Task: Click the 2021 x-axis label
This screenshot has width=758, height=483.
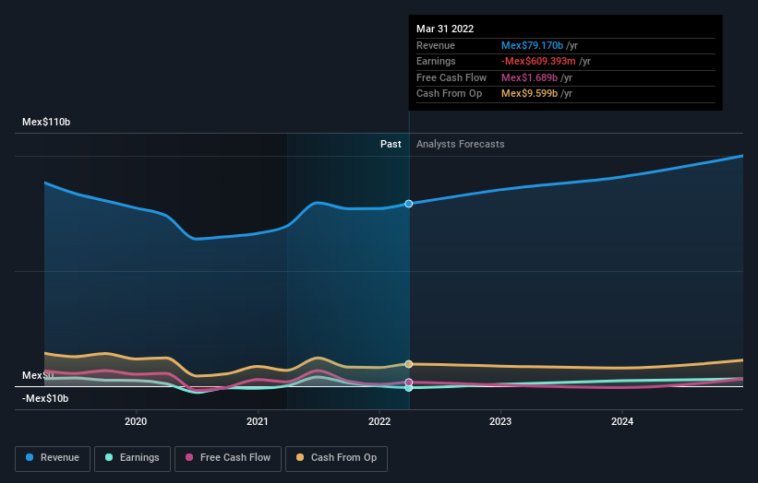Action: [258, 421]
